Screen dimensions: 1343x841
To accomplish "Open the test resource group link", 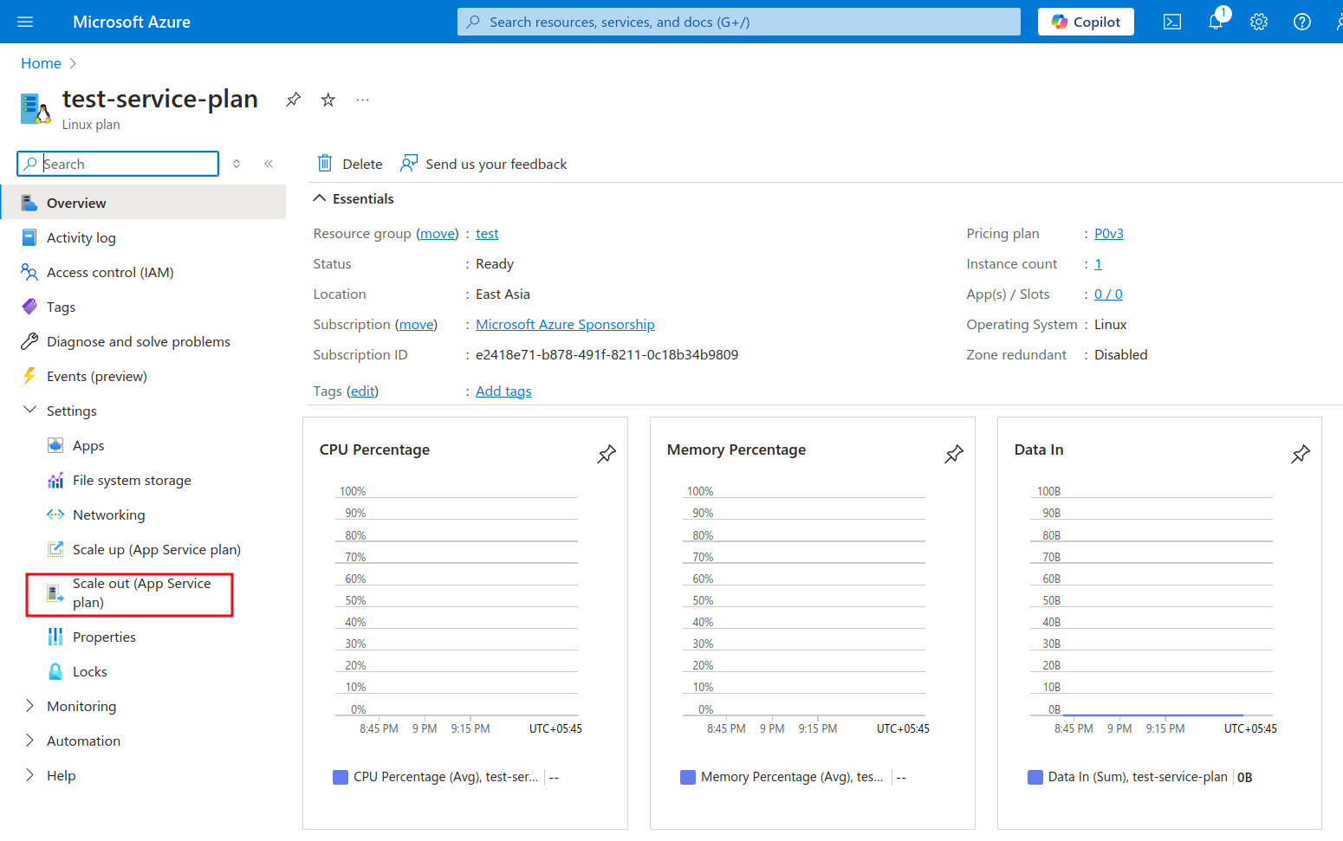I will tap(487, 234).
